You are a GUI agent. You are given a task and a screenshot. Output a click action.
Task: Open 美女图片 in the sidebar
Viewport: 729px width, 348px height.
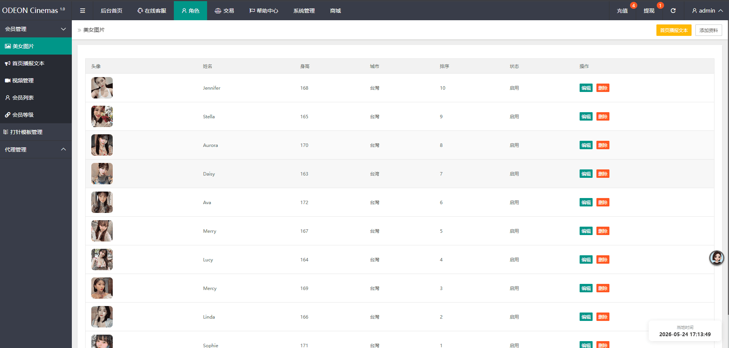pyautogui.click(x=36, y=46)
